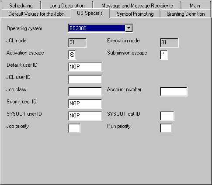
Task: Click the JCL node label
Action: coord(16,41)
